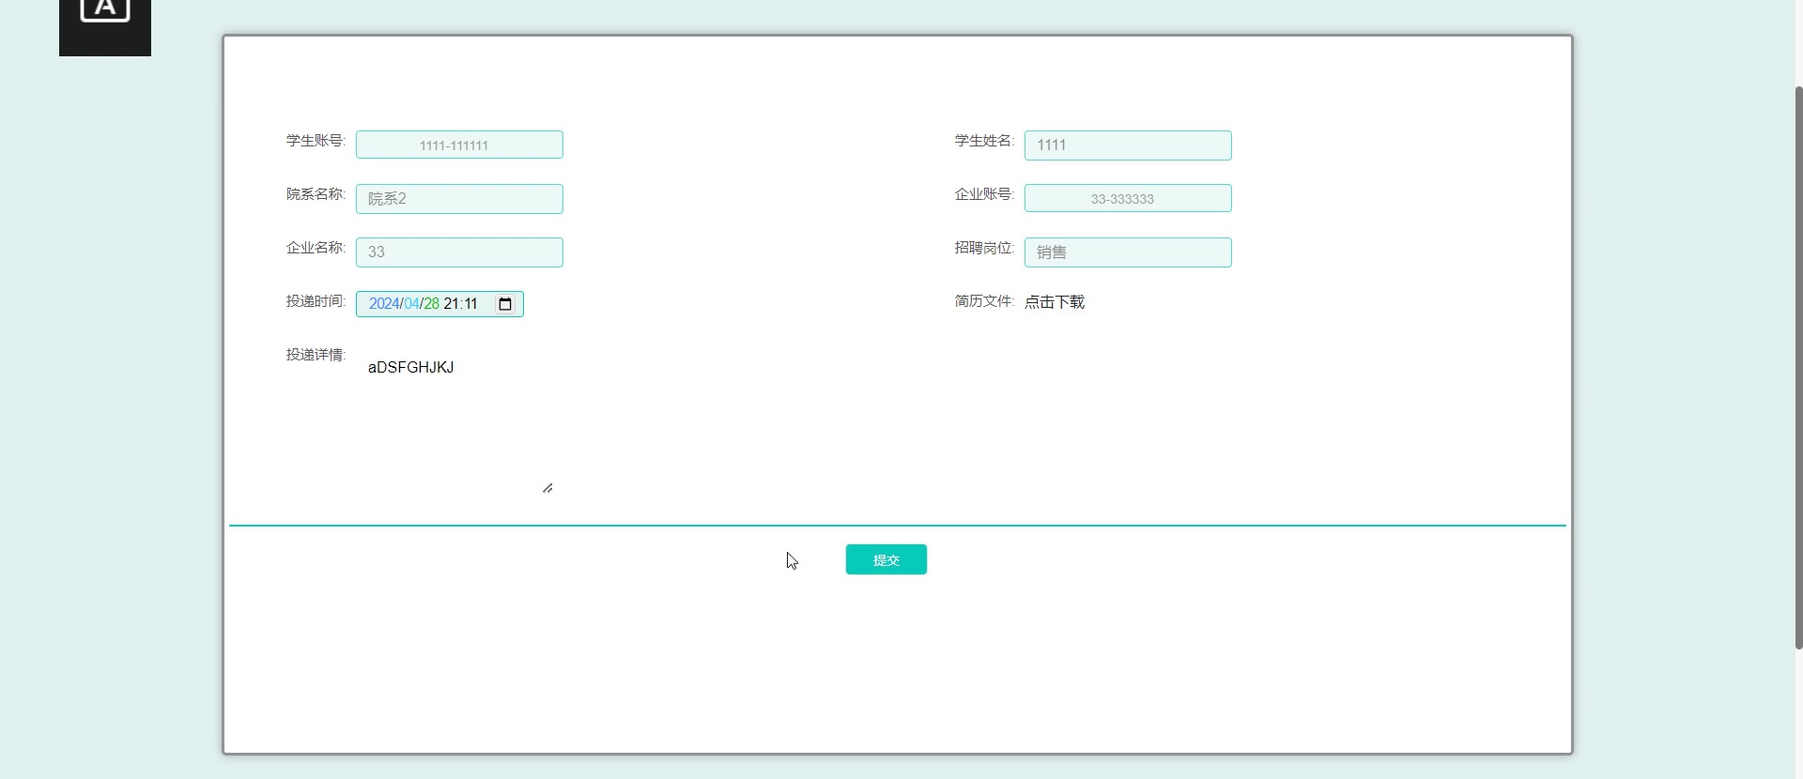Viewport: 1803px width, 779px height.
Task: Click the 简历文件 label
Action: (984, 301)
